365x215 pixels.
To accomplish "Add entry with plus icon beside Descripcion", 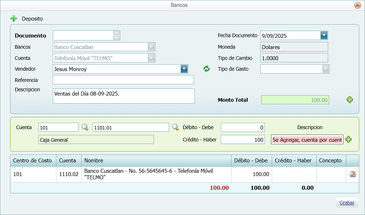I will (x=348, y=140).
